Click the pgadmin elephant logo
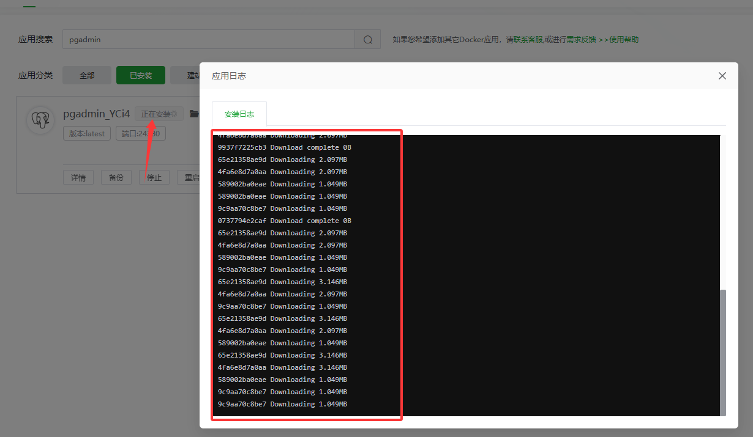The image size is (753, 437). [x=41, y=120]
